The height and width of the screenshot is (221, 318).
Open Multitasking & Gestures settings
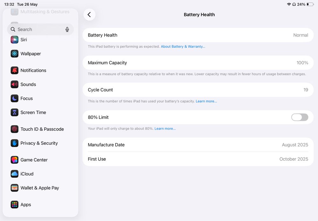tap(40, 12)
